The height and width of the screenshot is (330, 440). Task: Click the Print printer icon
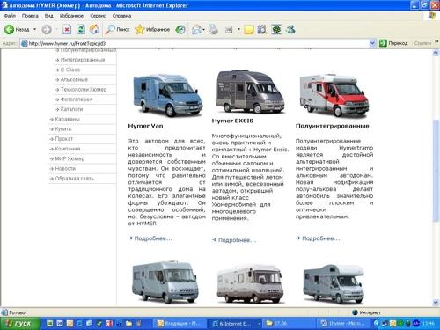coord(214,29)
